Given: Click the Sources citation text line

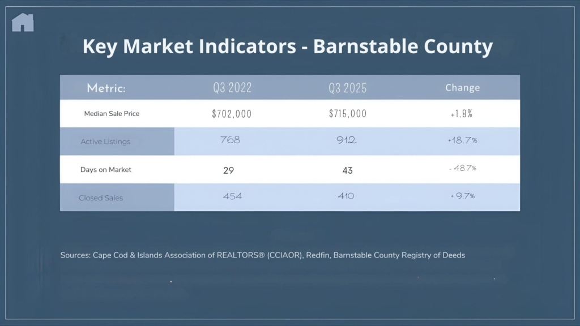Looking at the screenshot, I should point(263,255).
